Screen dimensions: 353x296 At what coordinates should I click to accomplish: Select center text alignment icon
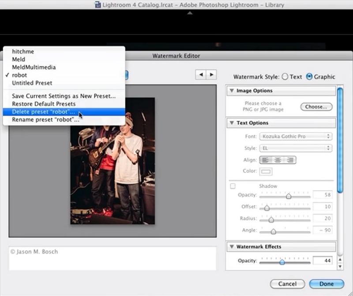(278, 160)
